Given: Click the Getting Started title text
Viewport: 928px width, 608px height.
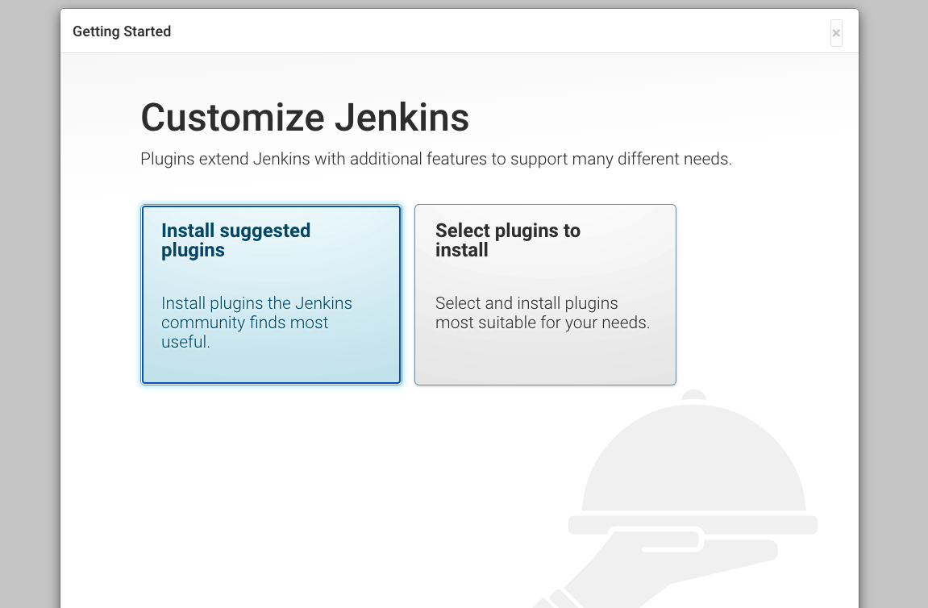Looking at the screenshot, I should [122, 31].
